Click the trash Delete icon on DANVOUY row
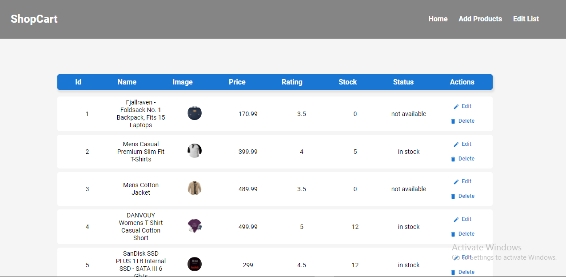Viewport: 566px width, 277px height. 453,233
